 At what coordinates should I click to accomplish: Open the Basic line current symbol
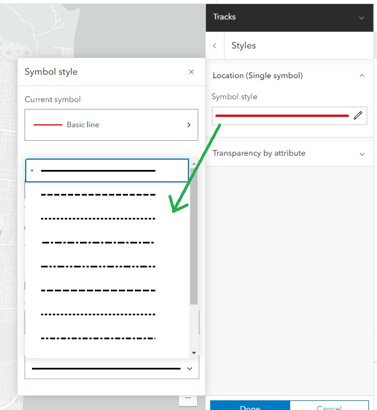111,125
